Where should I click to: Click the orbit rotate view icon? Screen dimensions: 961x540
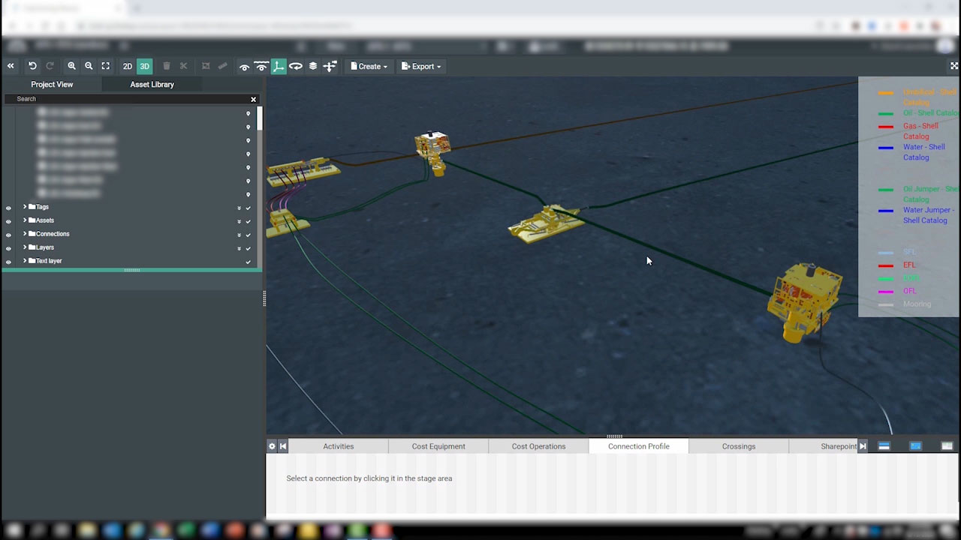click(296, 66)
